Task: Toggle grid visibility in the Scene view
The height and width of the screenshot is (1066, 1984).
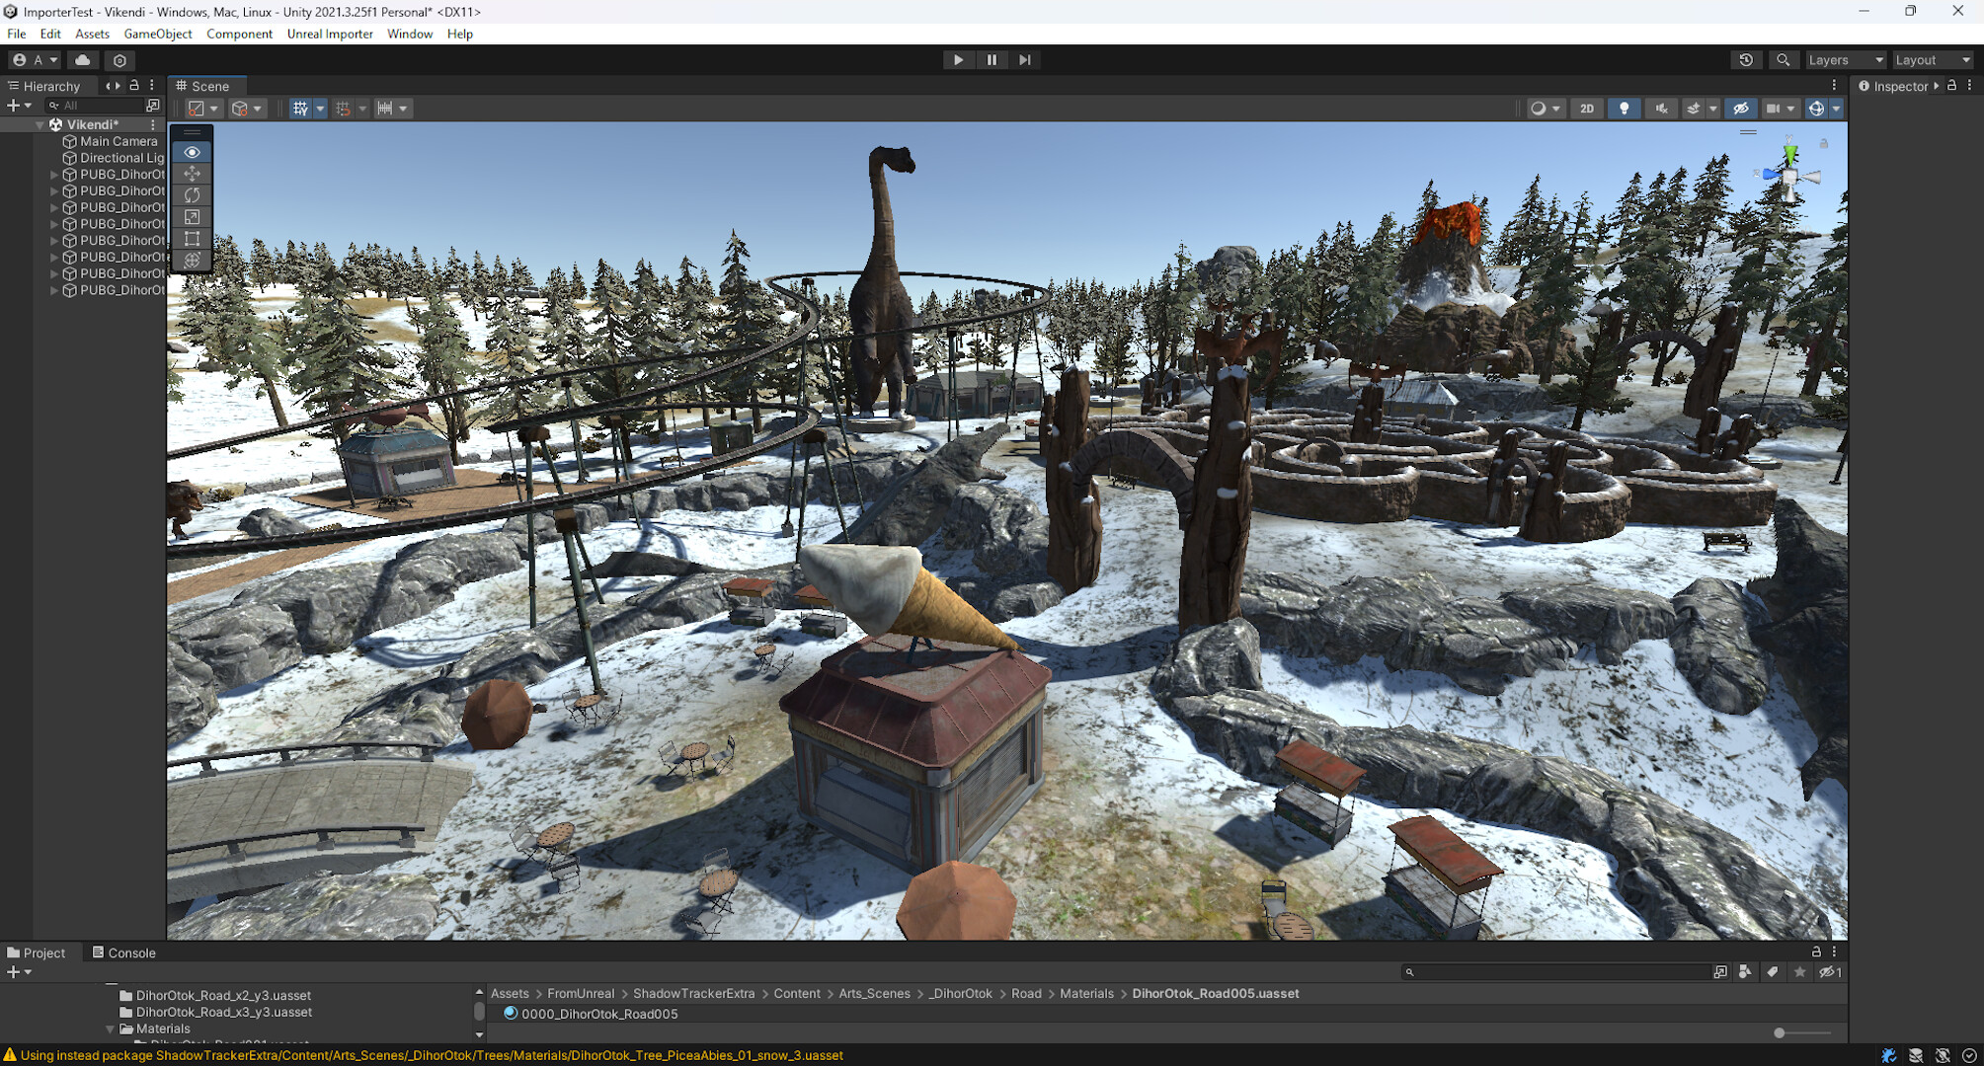Action: (x=301, y=108)
